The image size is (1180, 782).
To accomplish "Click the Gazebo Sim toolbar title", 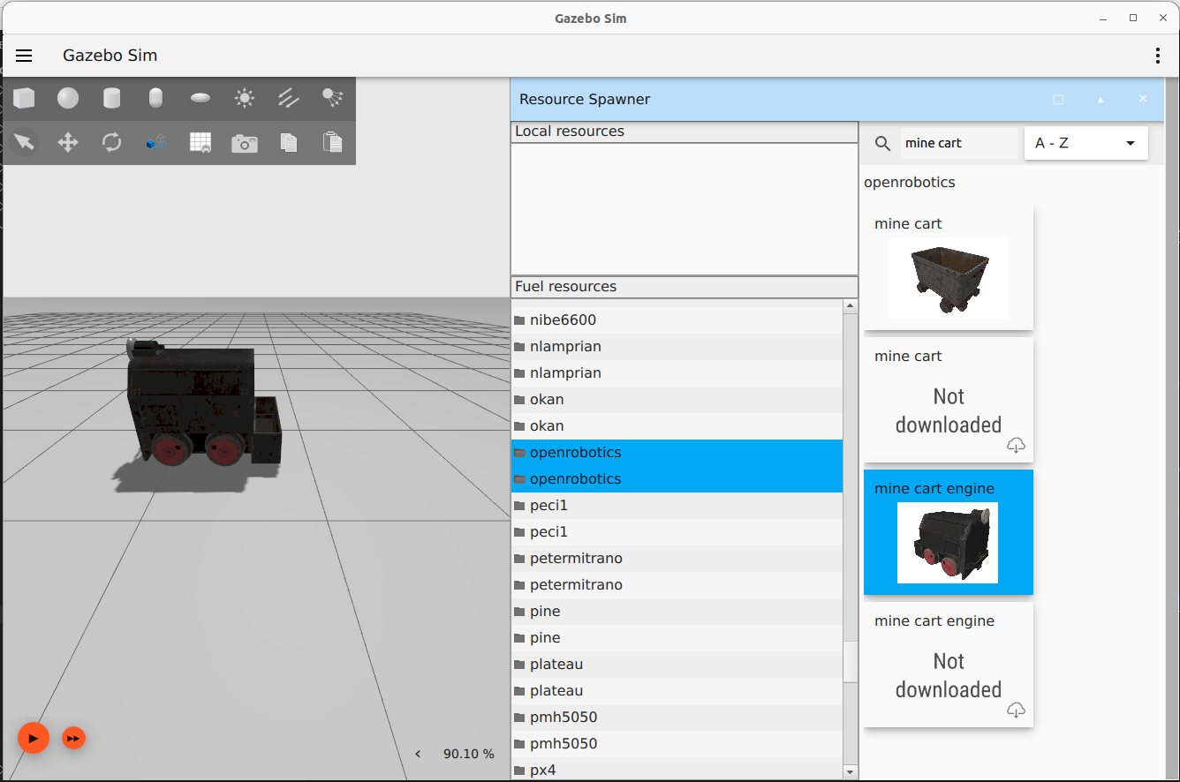I will 110,56.
